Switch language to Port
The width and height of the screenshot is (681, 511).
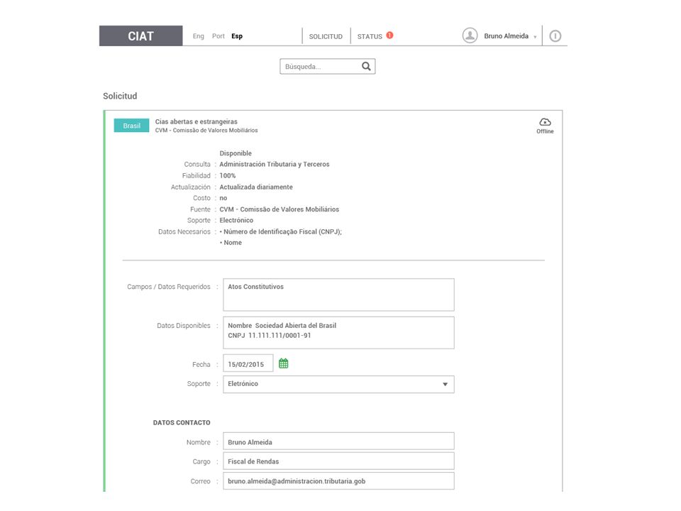coord(218,36)
